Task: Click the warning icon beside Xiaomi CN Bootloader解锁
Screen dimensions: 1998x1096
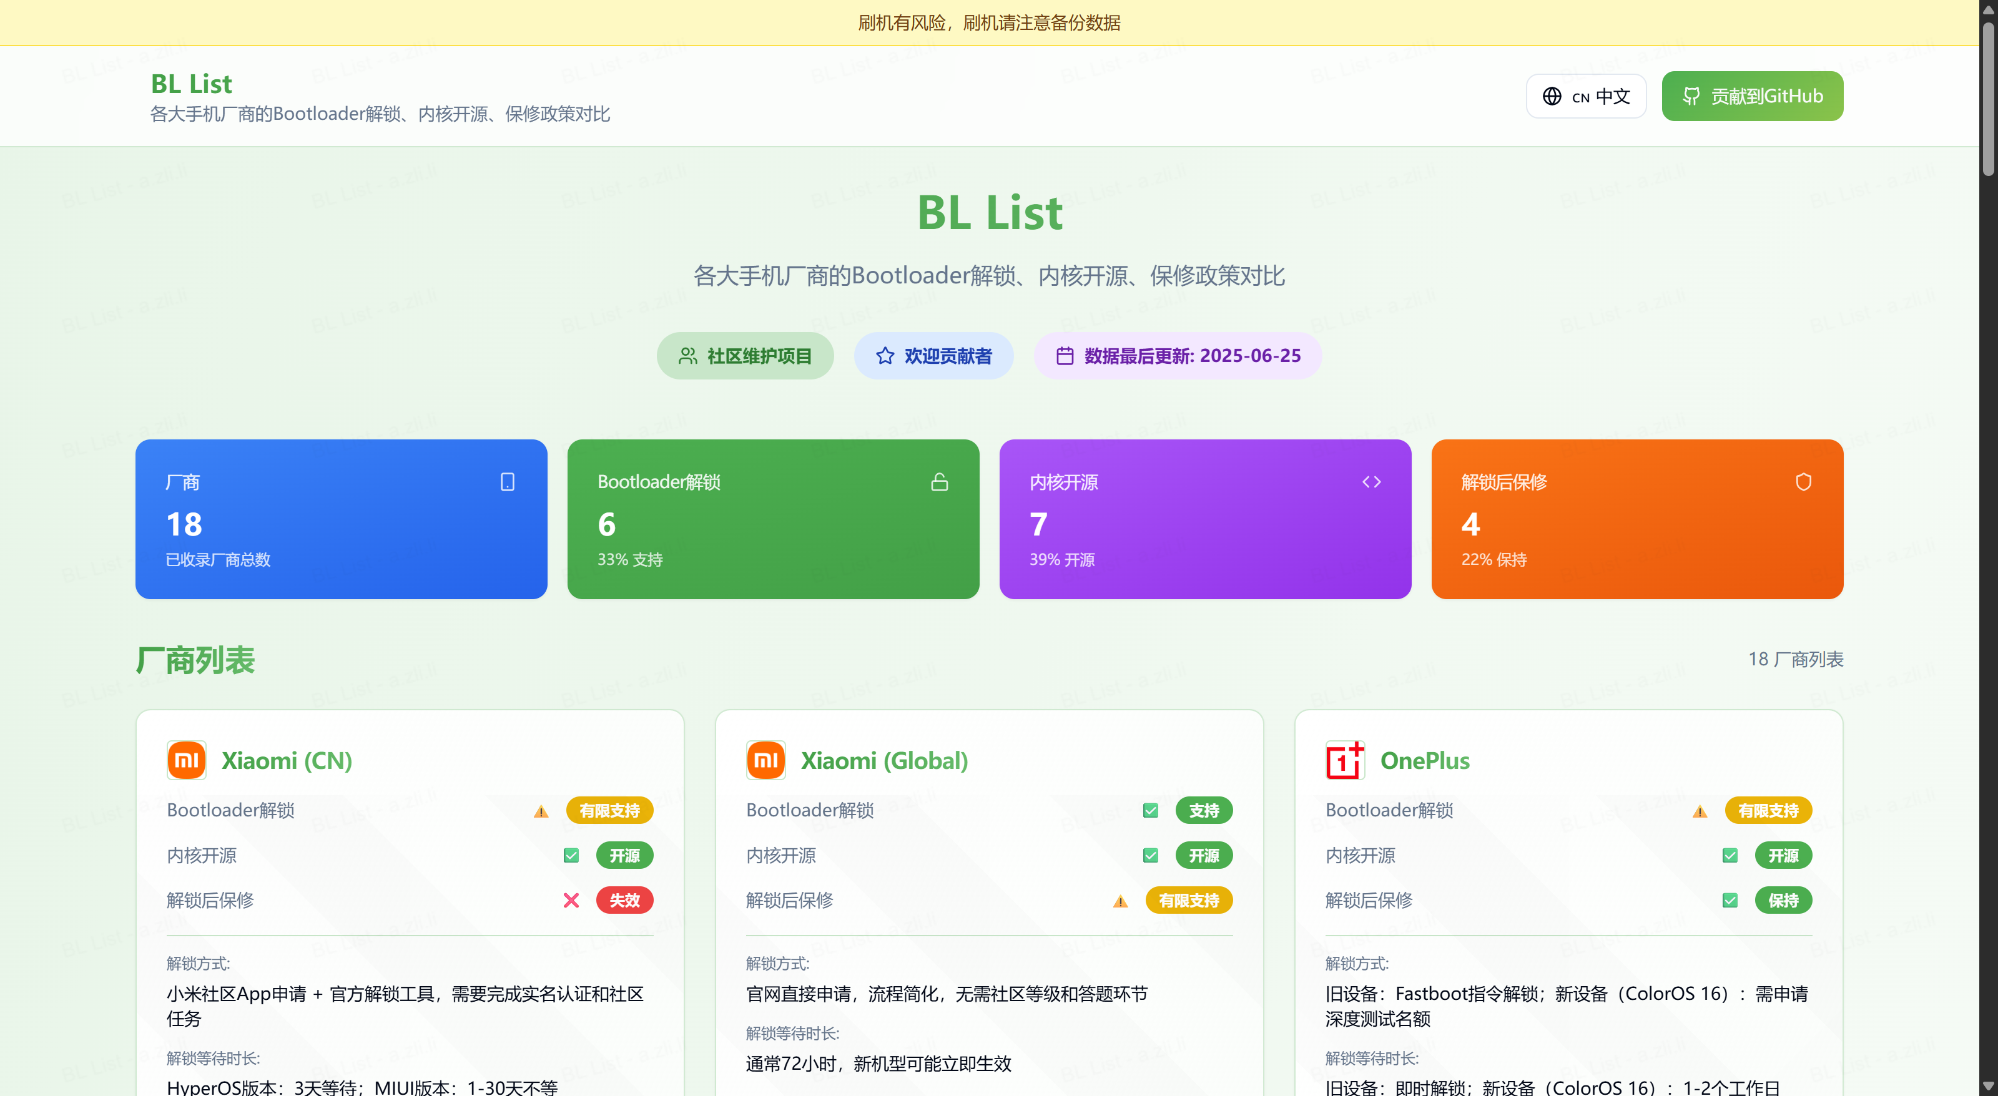Action: (x=540, y=811)
